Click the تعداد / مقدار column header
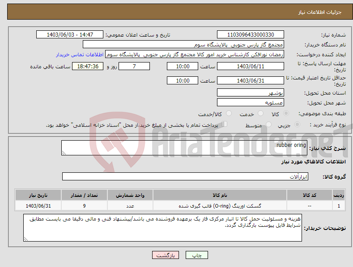 coord(84,195)
